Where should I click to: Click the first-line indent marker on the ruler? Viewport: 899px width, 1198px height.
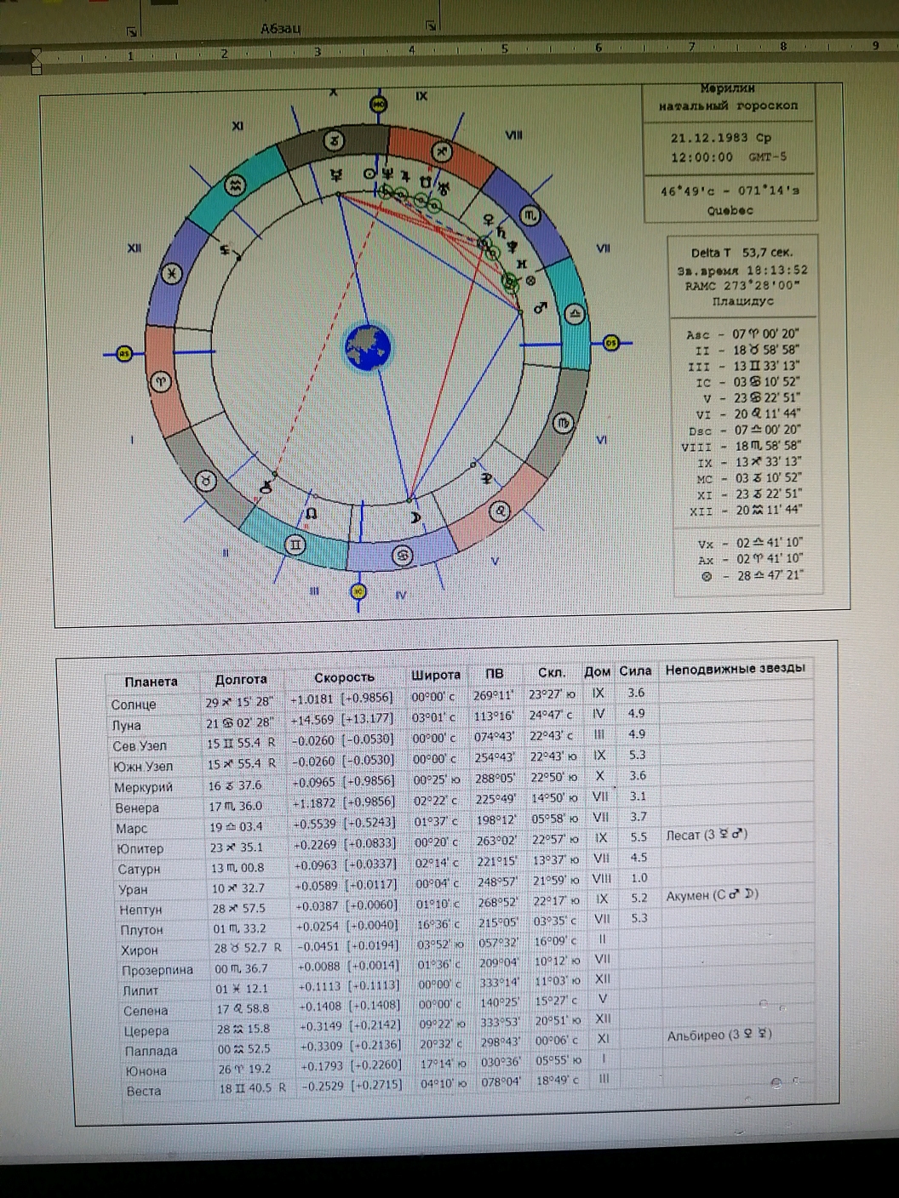pos(36,54)
